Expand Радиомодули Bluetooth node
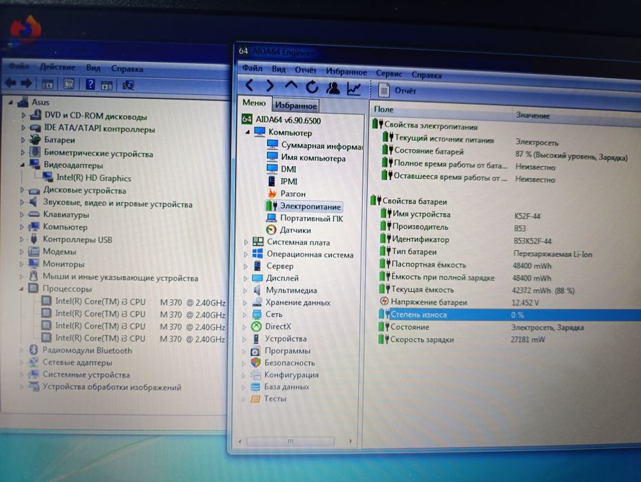The image size is (641, 482). click(x=21, y=350)
